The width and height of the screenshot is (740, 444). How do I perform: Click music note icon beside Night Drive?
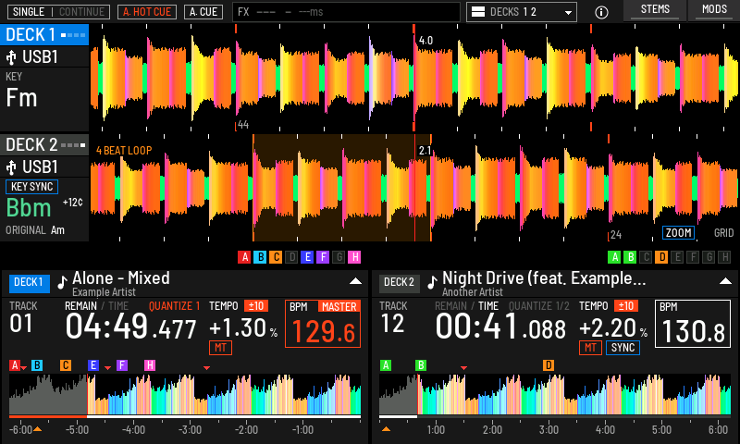[x=432, y=282]
